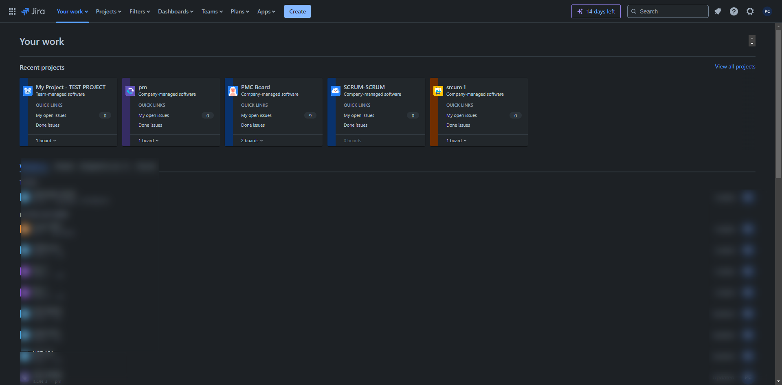
Task: Open Done issues for pm project
Action: click(x=150, y=125)
